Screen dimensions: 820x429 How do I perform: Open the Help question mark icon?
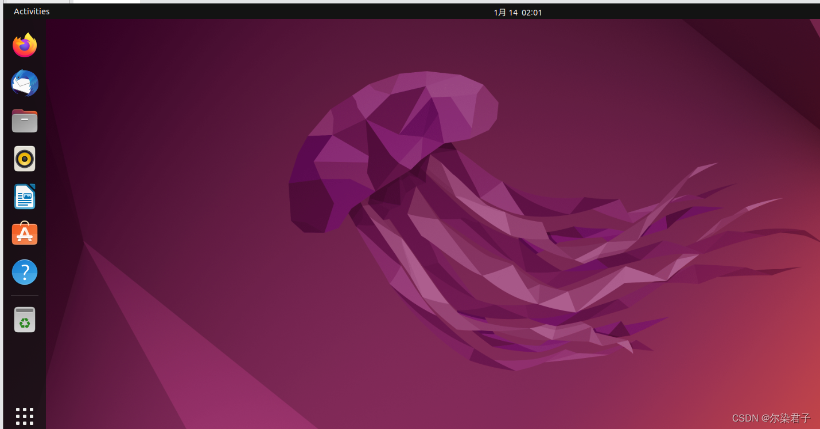click(25, 272)
